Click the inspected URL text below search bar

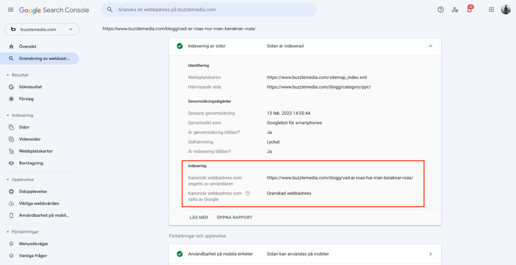179,29
